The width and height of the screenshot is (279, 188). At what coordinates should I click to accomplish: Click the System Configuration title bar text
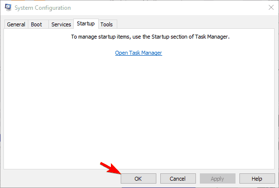tap(43, 8)
